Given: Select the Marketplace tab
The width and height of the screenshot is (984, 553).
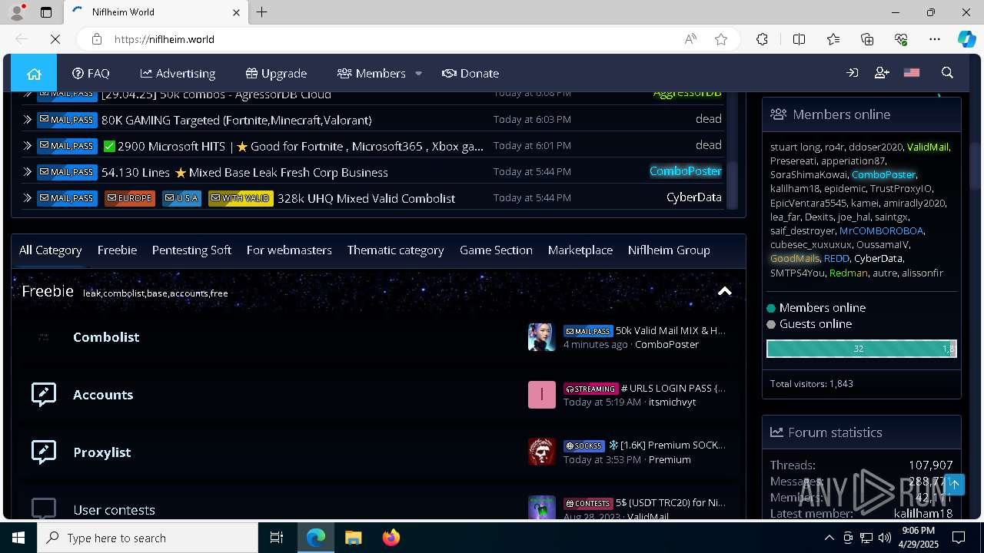Looking at the screenshot, I should click(x=580, y=250).
